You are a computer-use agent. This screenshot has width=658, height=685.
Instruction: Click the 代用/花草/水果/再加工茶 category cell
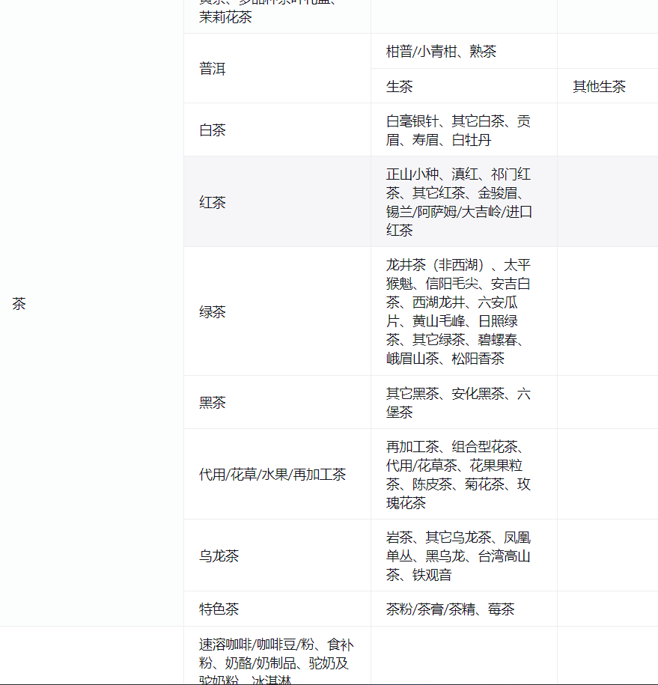click(272, 475)
